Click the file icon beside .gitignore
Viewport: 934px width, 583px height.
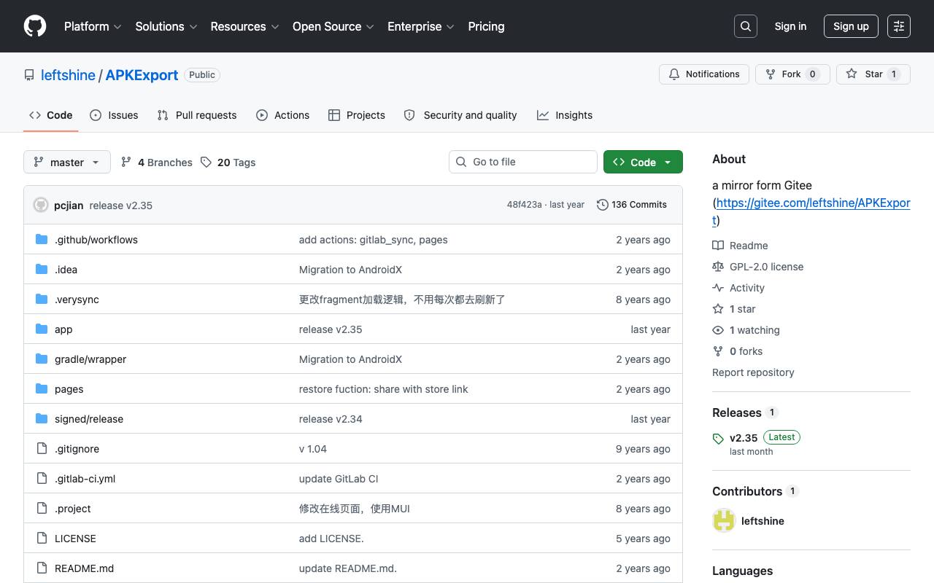(x=42, y=449)
